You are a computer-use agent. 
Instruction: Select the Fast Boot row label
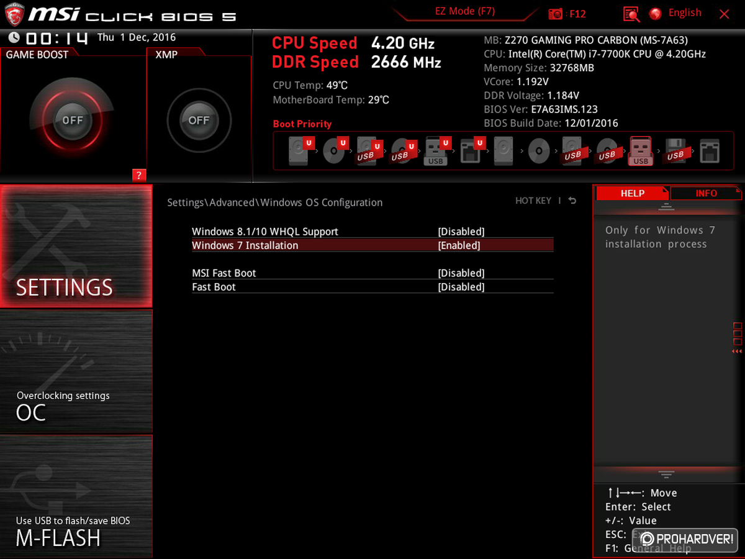pos(214,287)
